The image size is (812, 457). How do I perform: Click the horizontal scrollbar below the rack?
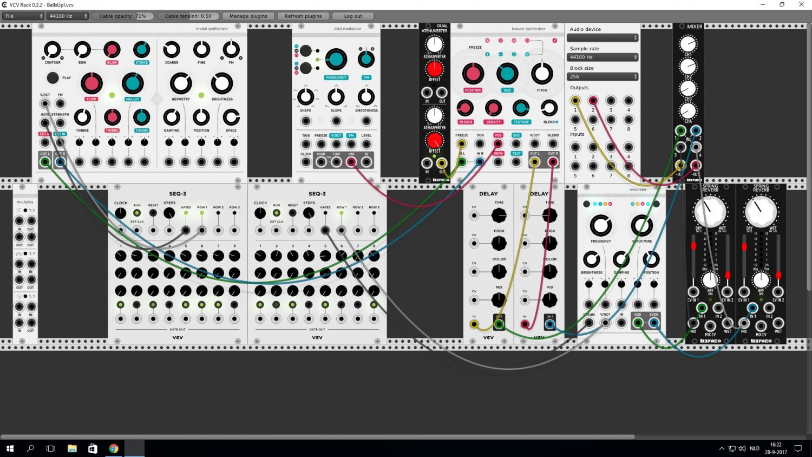click(317, 437)
